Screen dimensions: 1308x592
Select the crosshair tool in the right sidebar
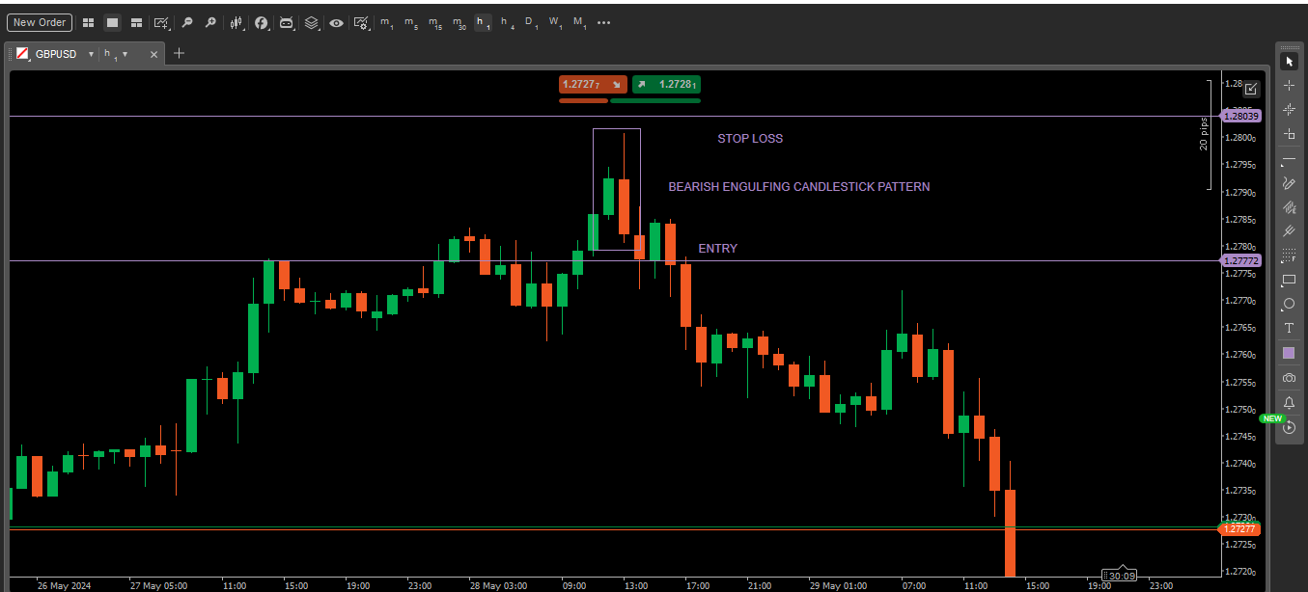pyautogui.click(x=1289, y=86)
